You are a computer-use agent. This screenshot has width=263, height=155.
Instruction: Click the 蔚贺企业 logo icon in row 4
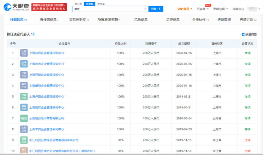click(x=24, y=86)
